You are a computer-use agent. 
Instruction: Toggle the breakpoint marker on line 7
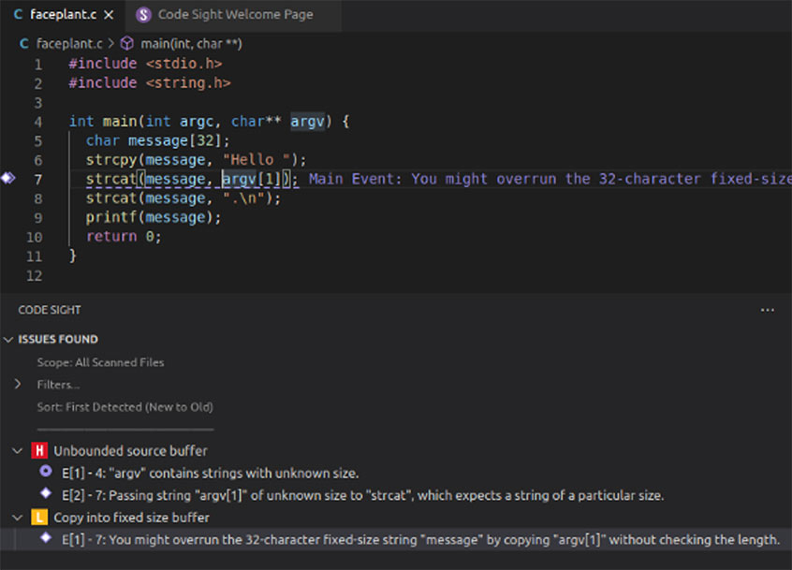7,178
